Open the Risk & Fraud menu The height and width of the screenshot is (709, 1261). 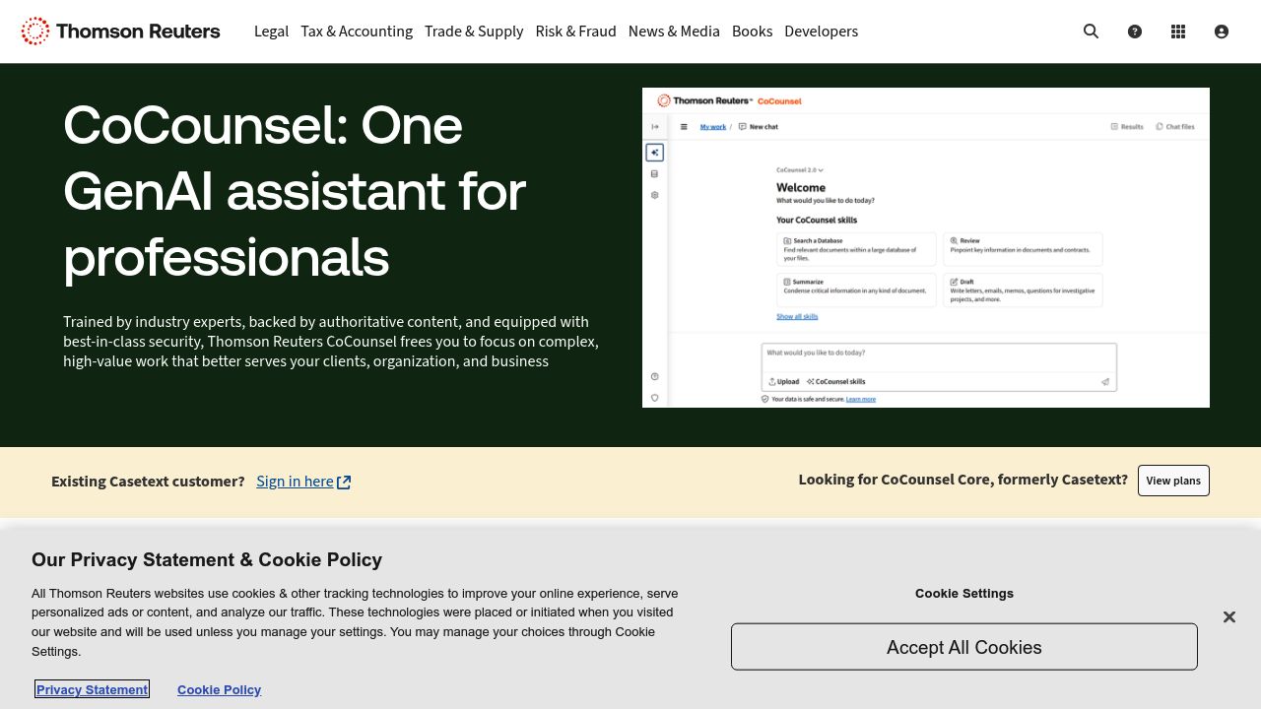click(575, 32)
